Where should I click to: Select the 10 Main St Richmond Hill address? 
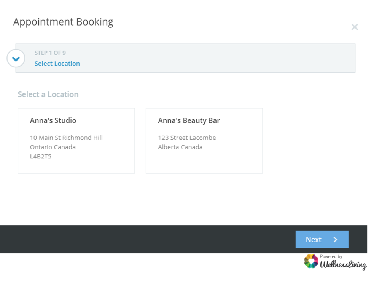pyautogui.click(x=66, y=138)
